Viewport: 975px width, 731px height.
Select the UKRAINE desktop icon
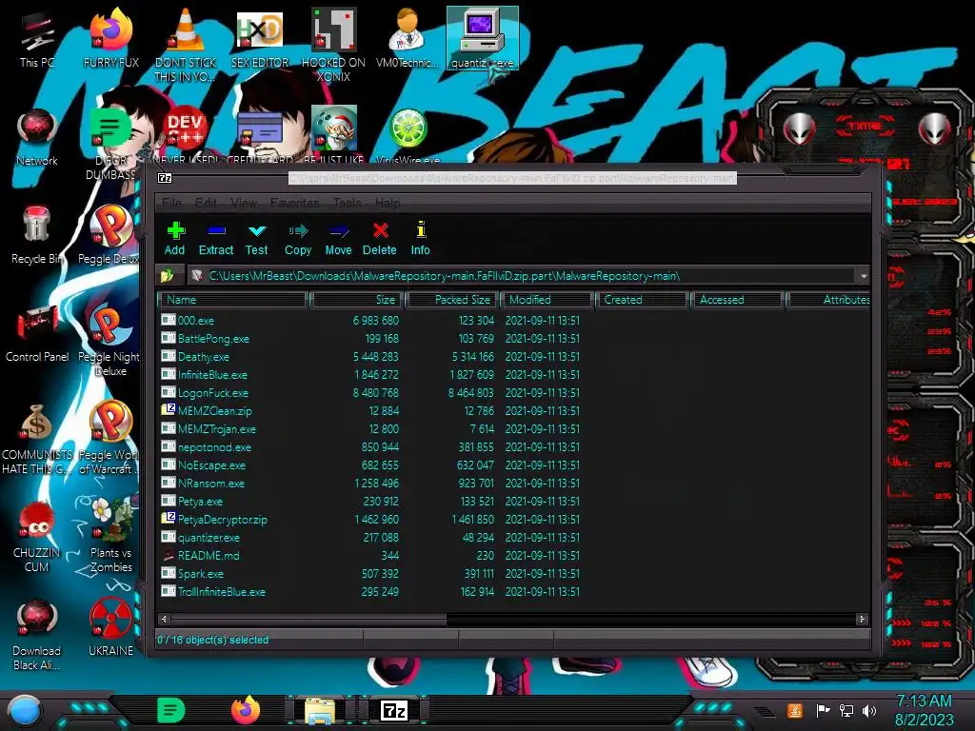coord(110,628)
